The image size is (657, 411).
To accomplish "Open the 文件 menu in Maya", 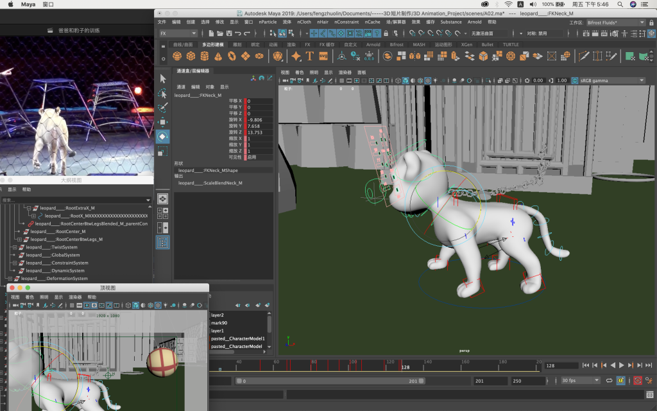I will click(x=162, y=22).
